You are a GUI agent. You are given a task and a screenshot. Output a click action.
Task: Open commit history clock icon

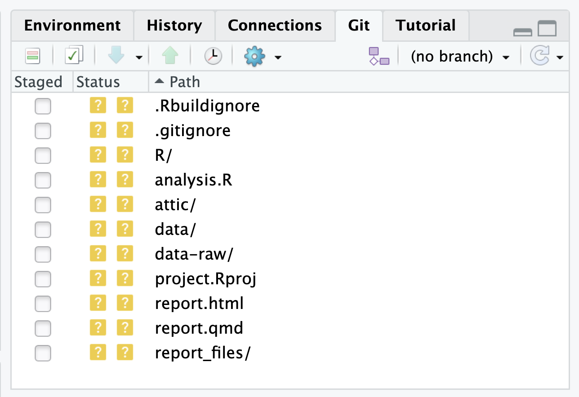[213, 57]
